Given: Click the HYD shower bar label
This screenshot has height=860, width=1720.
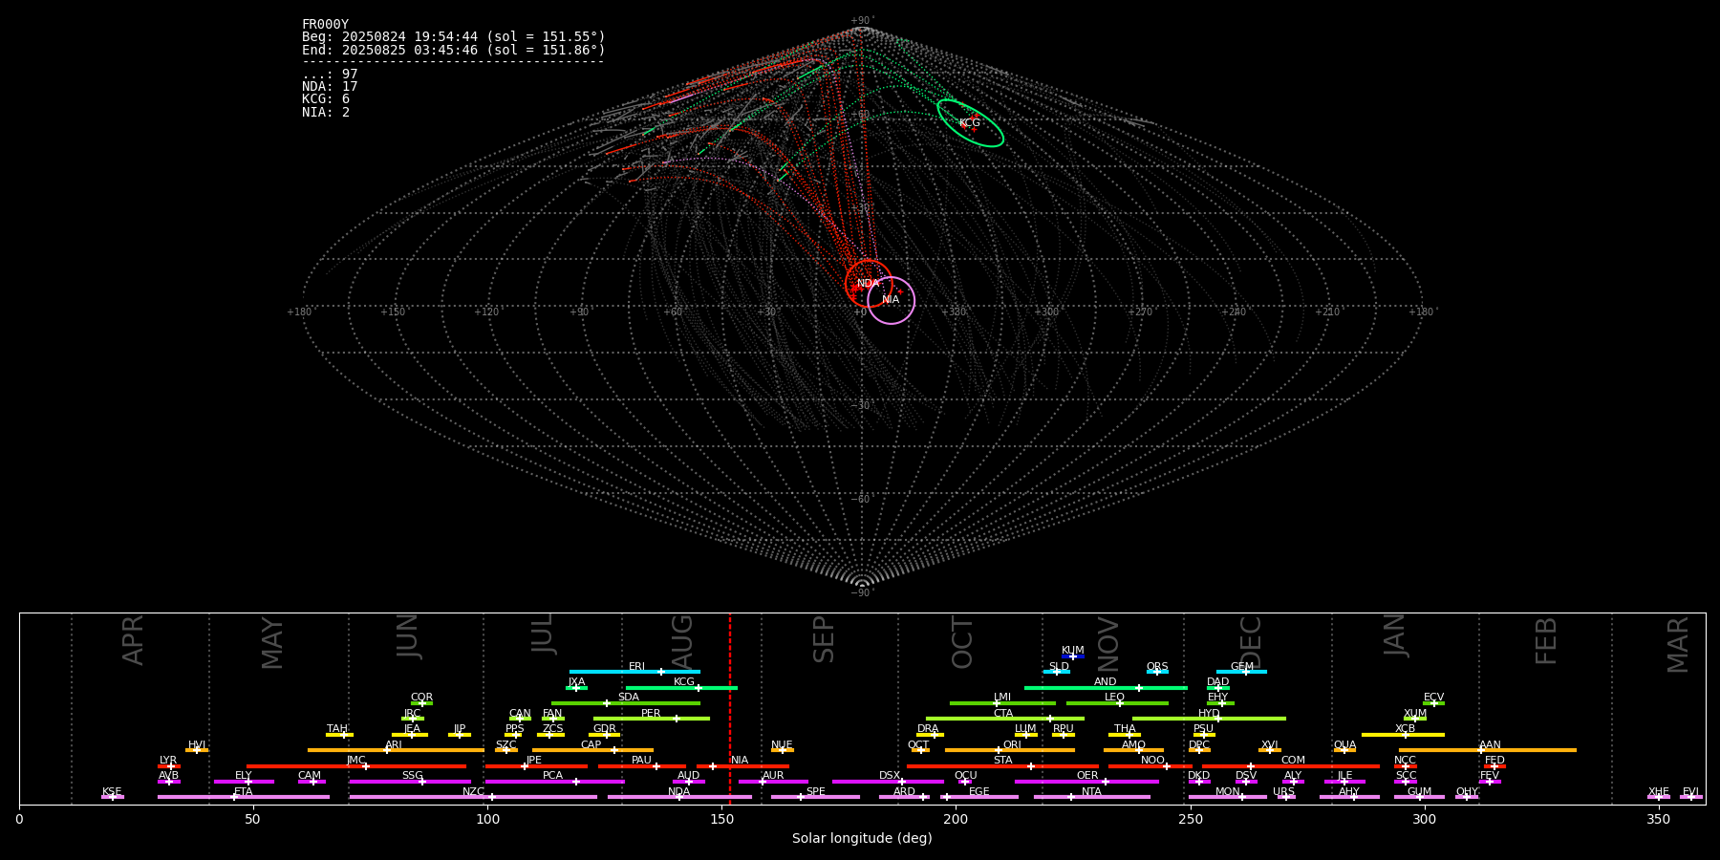Looking at the screenshot, I should point(1209,714).
